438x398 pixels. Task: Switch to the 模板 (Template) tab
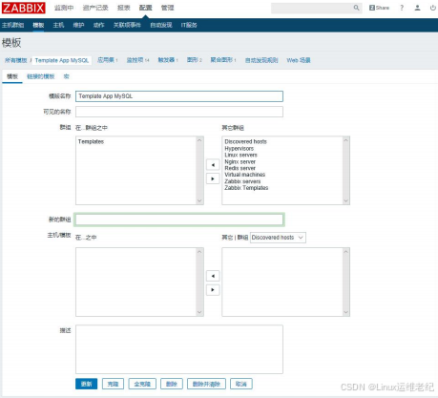12,76
